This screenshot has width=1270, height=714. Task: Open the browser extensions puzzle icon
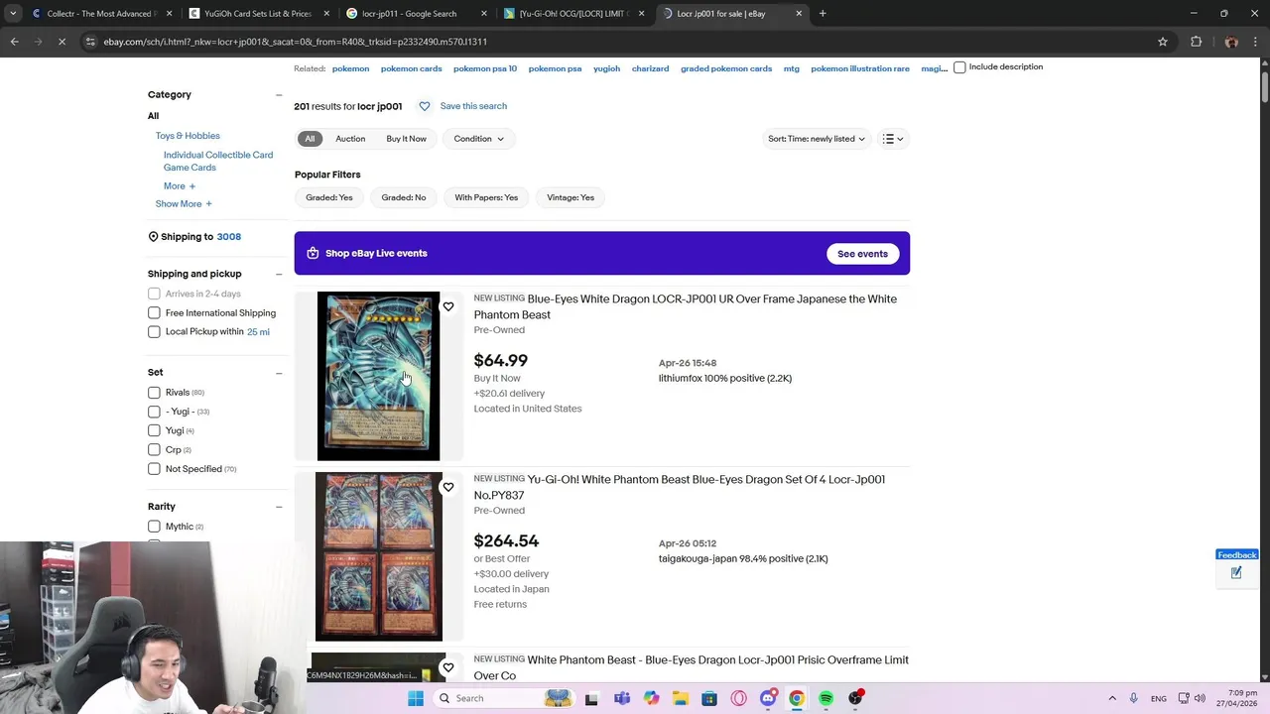(1196, 42)
